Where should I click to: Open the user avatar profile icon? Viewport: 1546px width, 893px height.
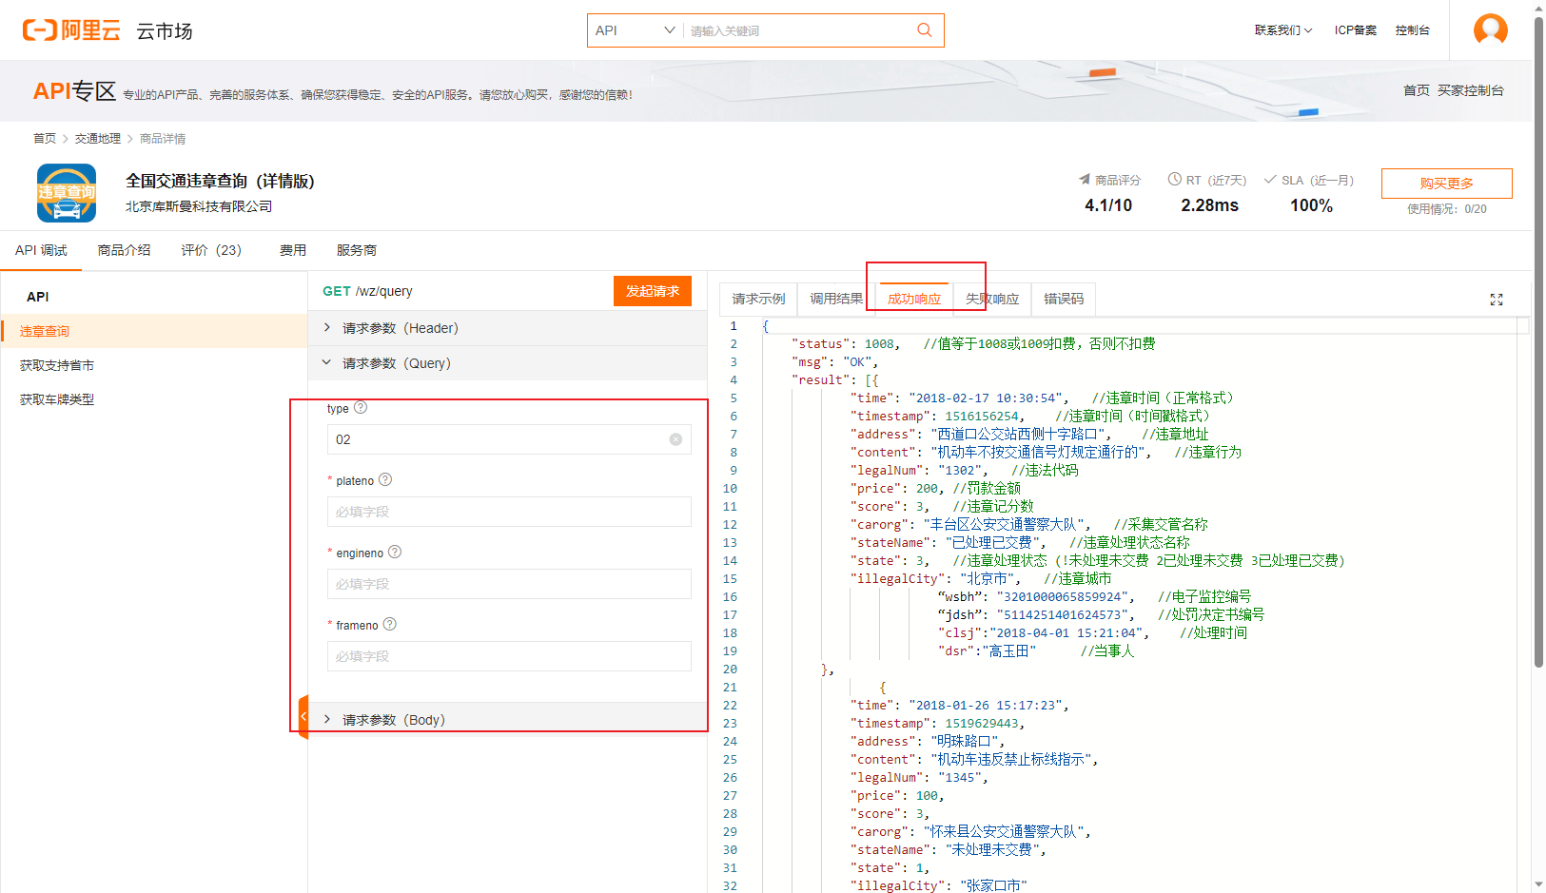pos(1490,29)
